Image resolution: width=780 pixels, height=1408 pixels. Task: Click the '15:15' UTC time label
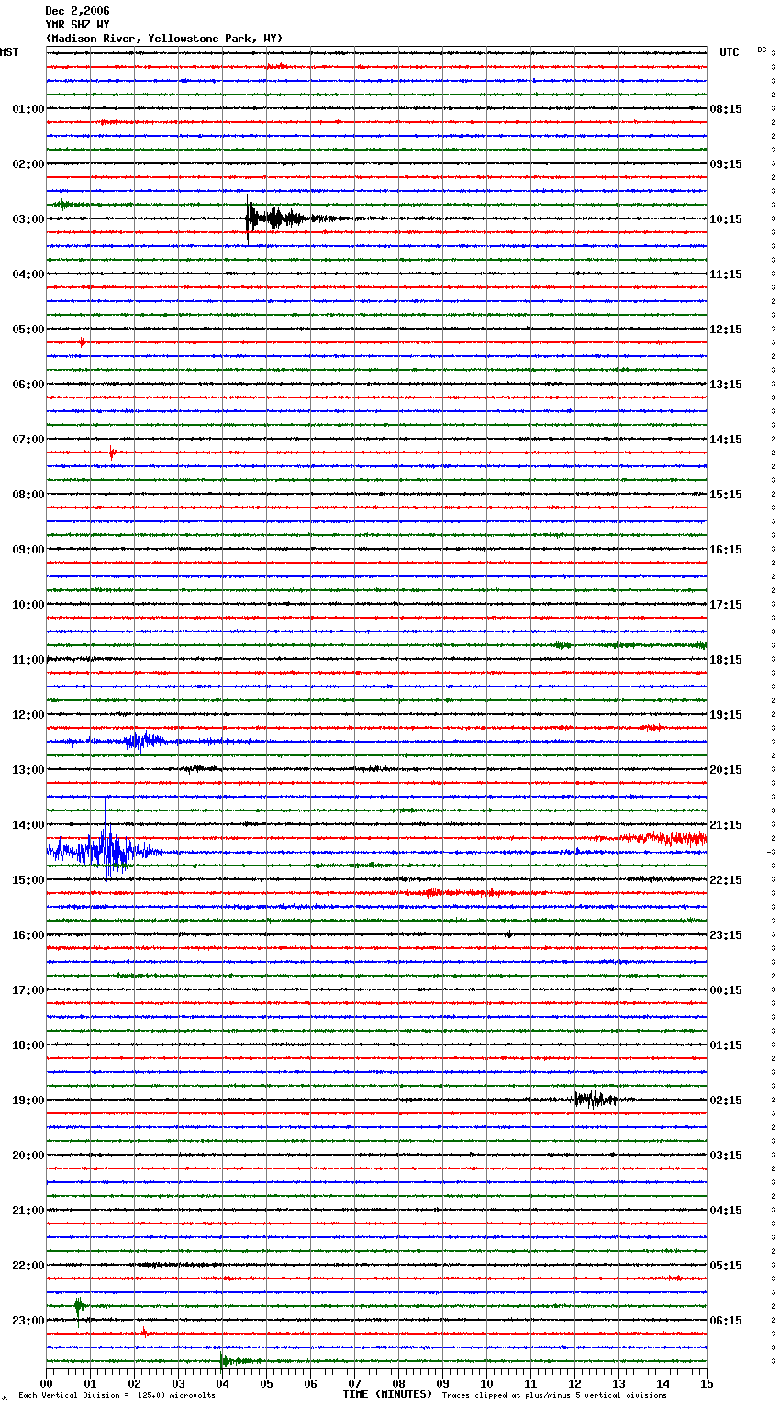[726, 495]
